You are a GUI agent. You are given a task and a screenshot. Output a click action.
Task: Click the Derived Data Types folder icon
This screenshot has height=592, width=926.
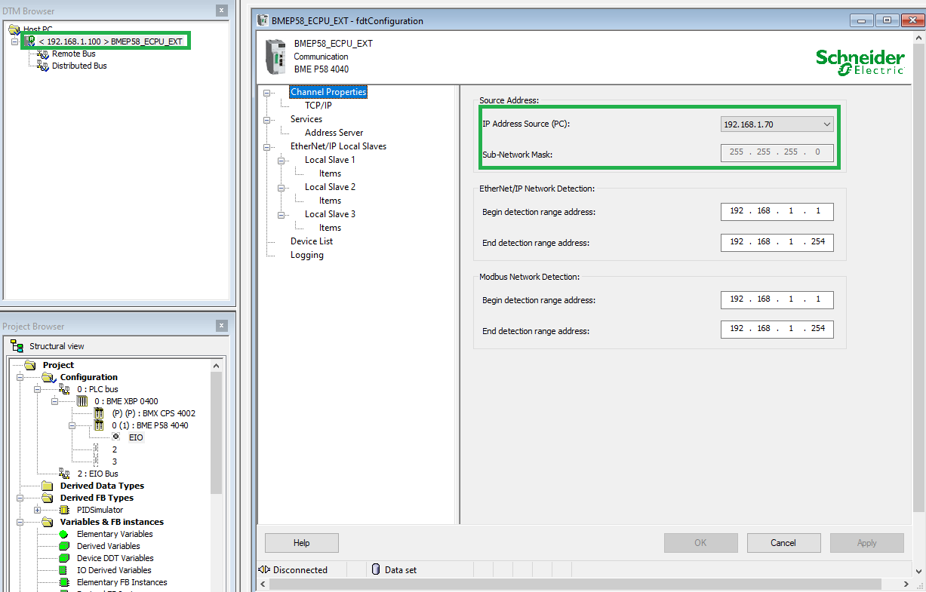pos(48,486)
